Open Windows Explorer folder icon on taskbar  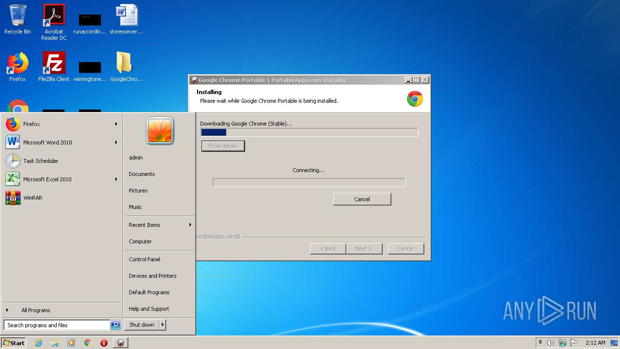[x=55, y=343]
